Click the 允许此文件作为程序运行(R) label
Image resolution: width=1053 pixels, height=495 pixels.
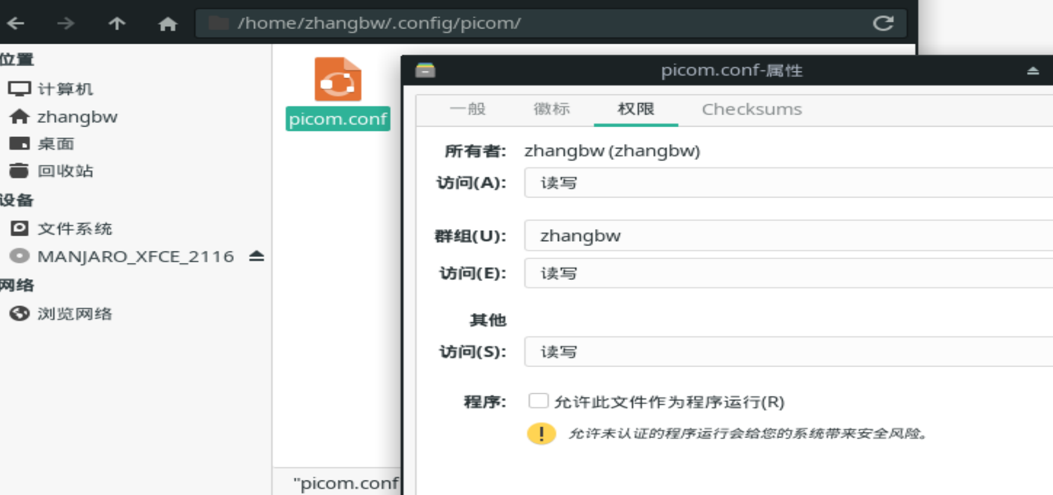[x=669, y=402]
